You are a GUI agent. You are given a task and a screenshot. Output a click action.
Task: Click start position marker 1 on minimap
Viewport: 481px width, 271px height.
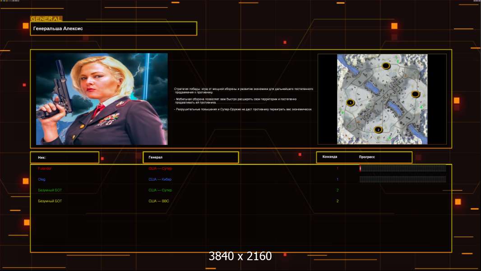(350, 103)
